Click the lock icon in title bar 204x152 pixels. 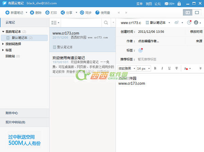179,4
